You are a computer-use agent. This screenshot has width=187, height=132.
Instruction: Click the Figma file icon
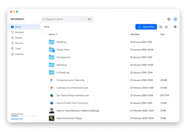click(52, 80)
